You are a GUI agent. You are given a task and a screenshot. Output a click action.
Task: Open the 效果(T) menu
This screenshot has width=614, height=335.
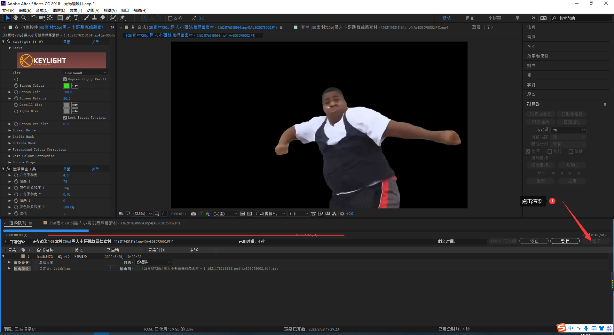[x=76, y=10]
